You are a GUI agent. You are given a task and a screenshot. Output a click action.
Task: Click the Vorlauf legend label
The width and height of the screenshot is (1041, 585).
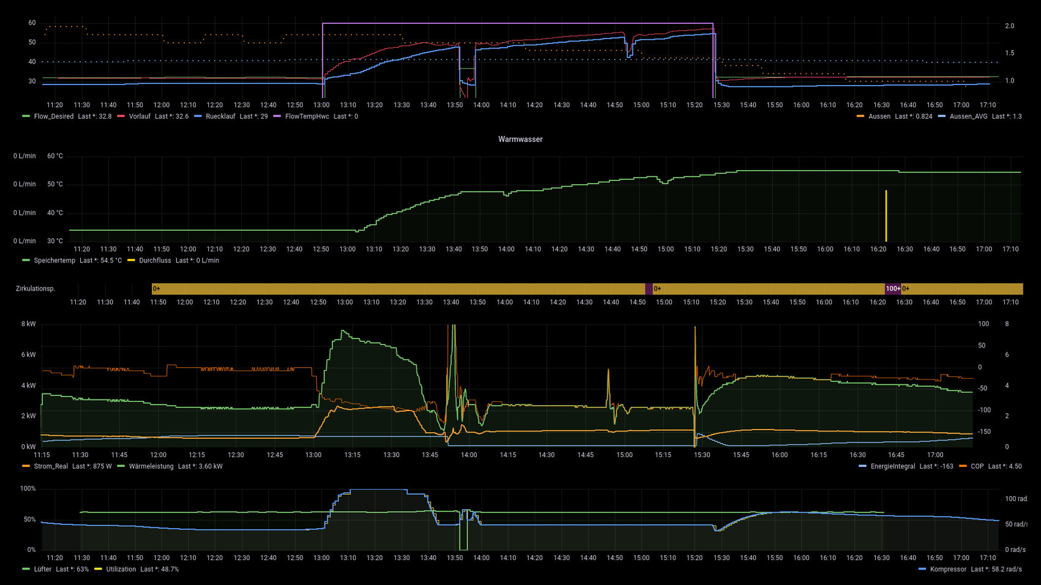139,116
